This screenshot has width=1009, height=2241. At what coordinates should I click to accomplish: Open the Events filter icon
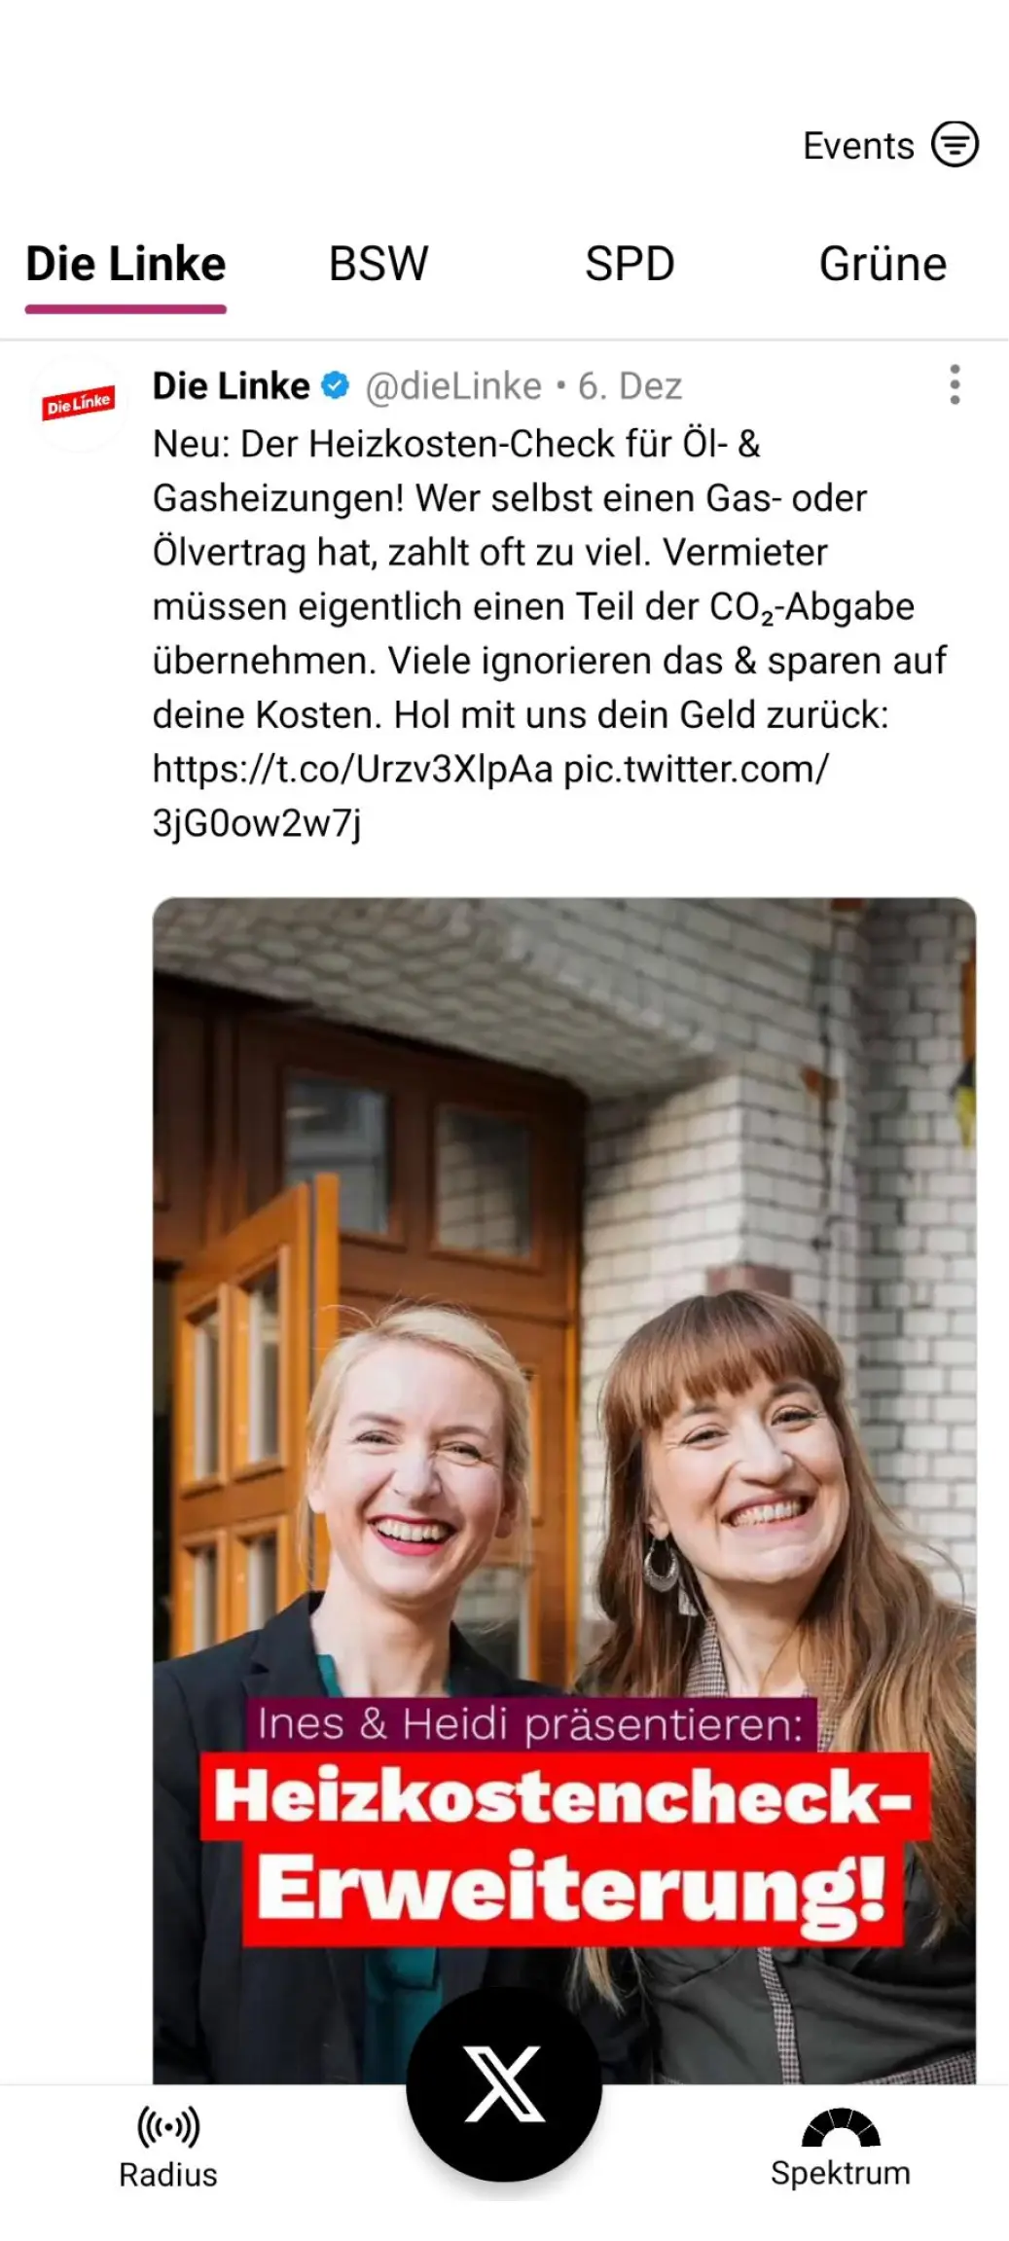[955, 145]
